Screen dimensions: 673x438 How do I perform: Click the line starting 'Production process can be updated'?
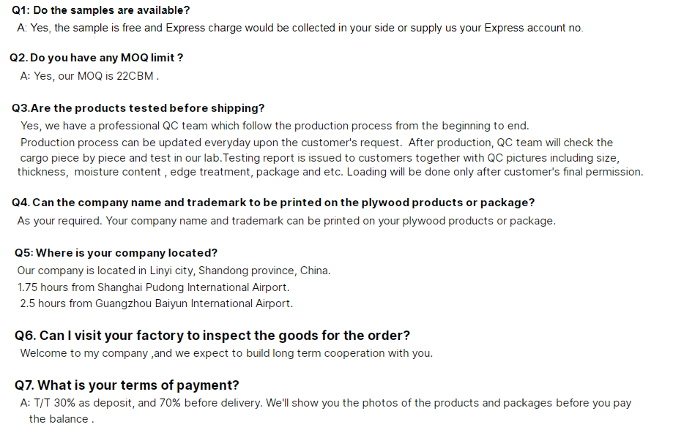click(316, 143)
